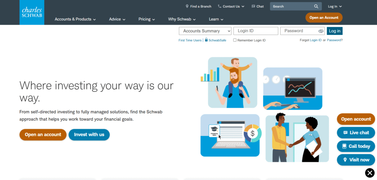377x180 pixels.
Task: Click the blue Log in button
Action: click(x=334, y=31)
